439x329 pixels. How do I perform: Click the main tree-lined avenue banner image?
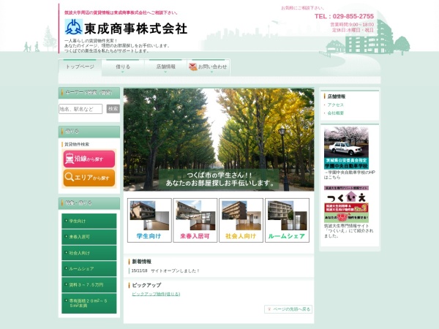[219, 140]
